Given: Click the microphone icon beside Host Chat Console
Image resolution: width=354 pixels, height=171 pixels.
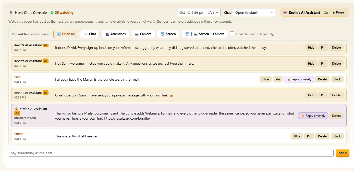Looking at the screenshot, I should [x=11, y=13].
